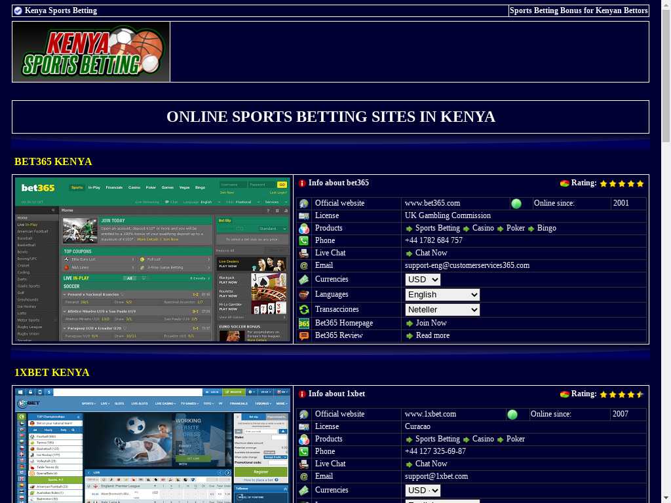
Task: Open the bet365 Currencies USD dropdown
Action: [x=423, y=280]
